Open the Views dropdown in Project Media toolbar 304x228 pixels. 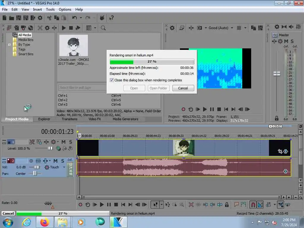click(95, 28)
